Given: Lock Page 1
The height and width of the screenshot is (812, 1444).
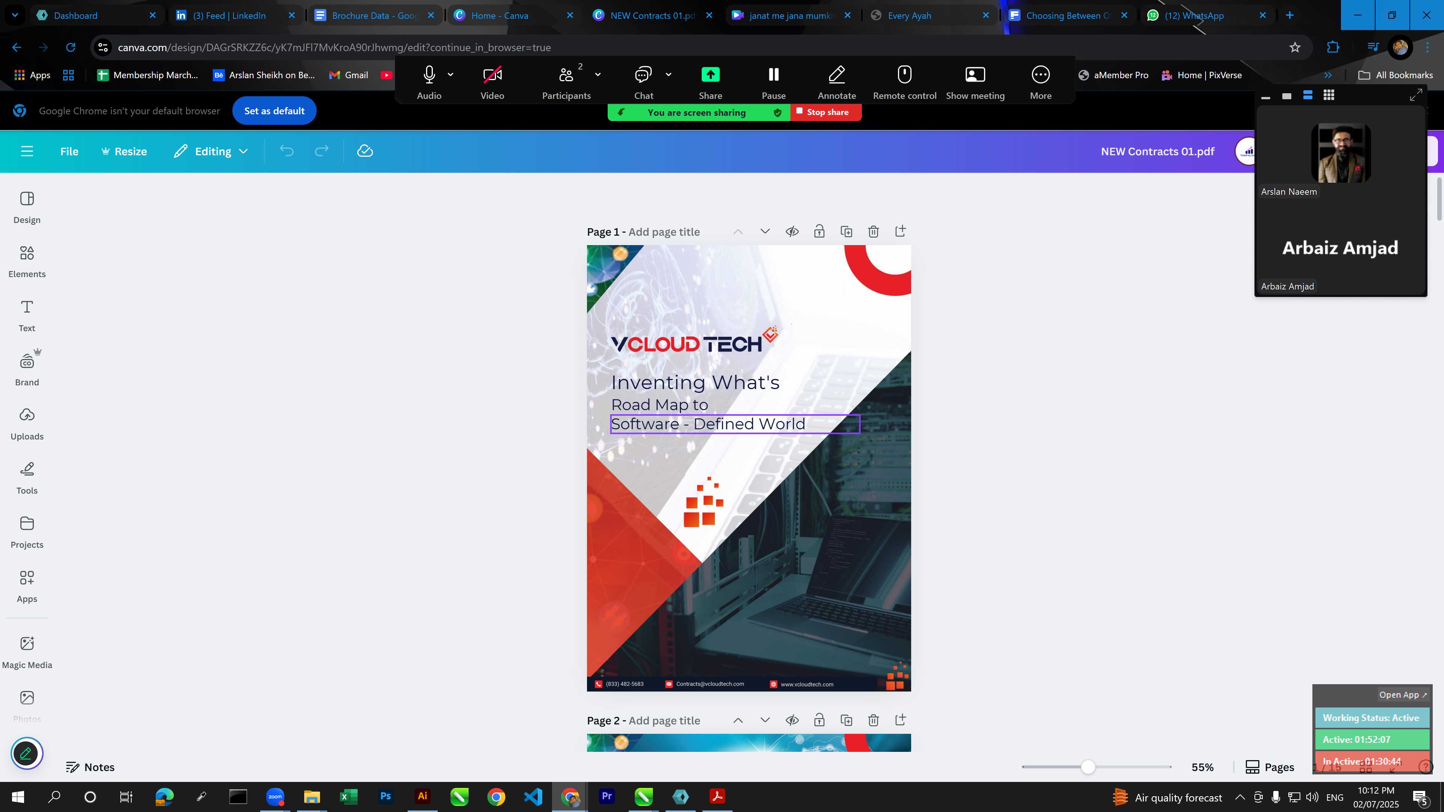Looking at the screenshot, I should (819, 232).
